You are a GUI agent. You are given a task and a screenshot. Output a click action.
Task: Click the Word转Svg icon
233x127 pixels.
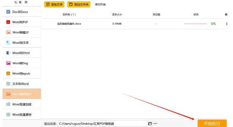click(8, 63)
